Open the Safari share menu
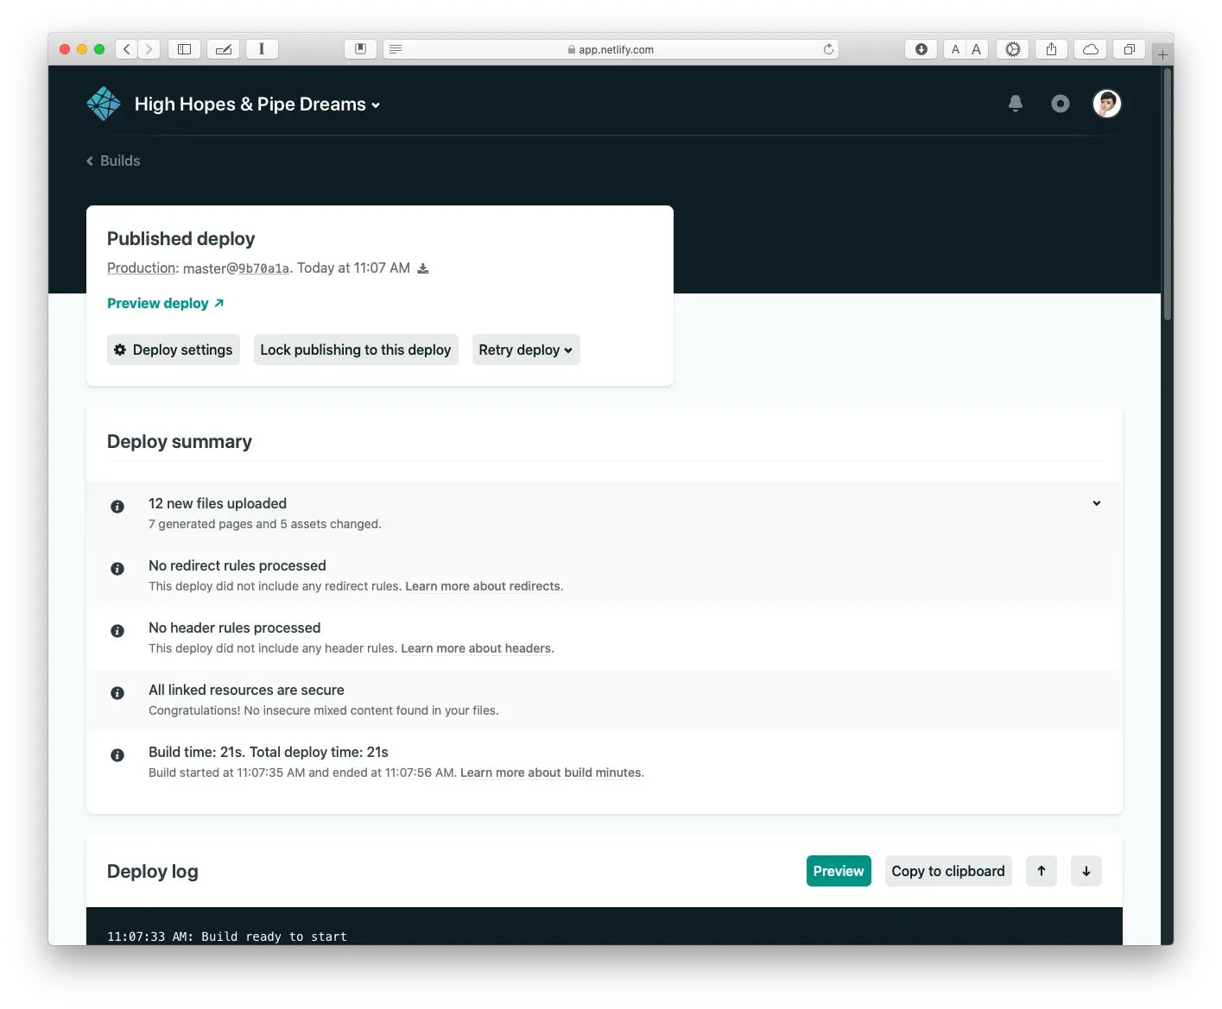1222x1009 pixels. coord(1051,49)
